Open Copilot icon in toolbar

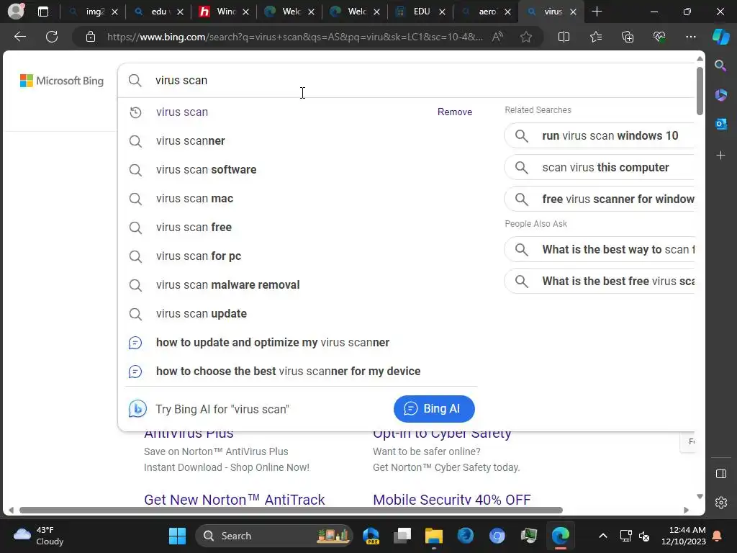click(720, 37)
